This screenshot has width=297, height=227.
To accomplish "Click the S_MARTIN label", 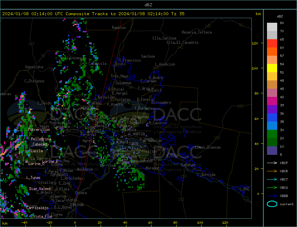I will [137, 134].
